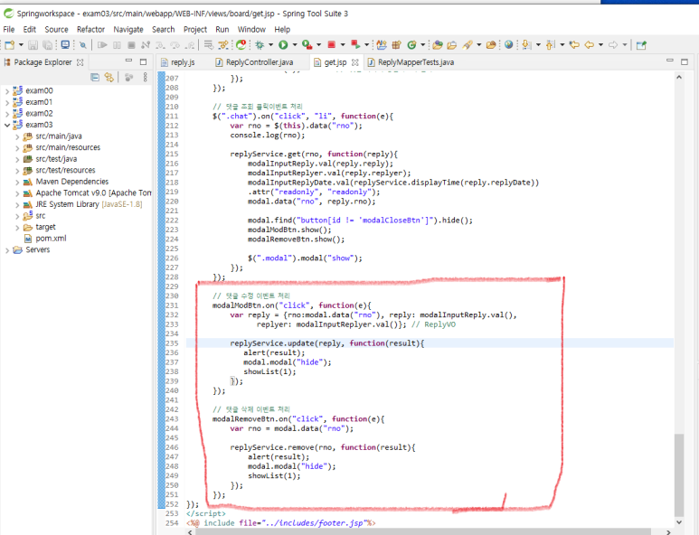Click the Relaunch red-square-with-arrow icon
The height and width of the screenshot is (535, 699).
pyautogui.click(x=355, y=44)
